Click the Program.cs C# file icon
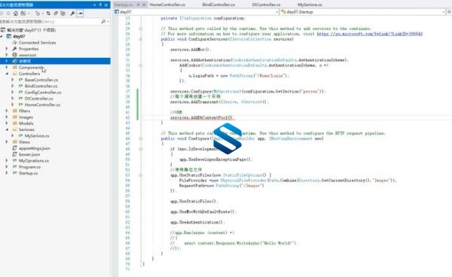The image size is (452, 277). click(x=15, y=167)
